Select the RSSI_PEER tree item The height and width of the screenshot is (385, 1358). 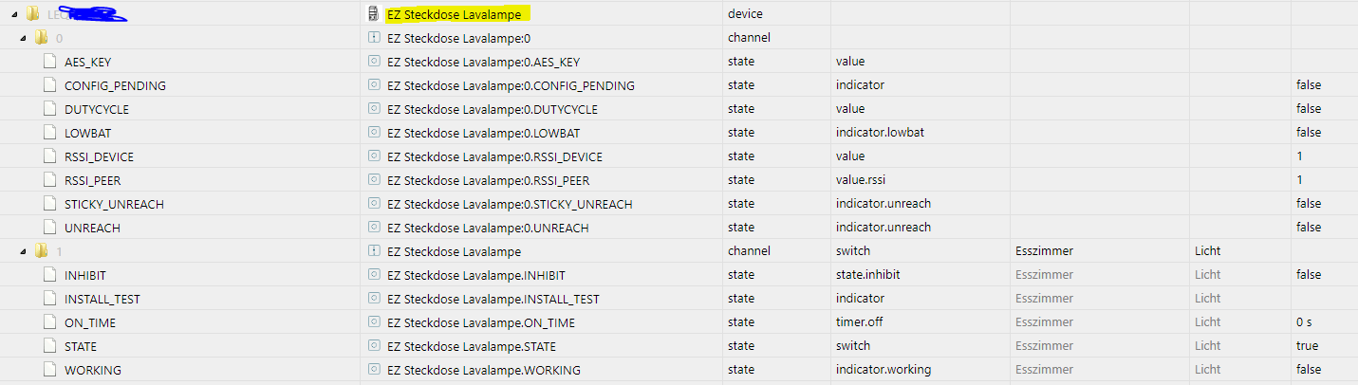tap(92, 180)
